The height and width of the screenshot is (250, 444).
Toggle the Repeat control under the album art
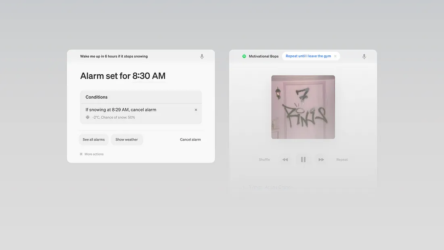(342, 160)
